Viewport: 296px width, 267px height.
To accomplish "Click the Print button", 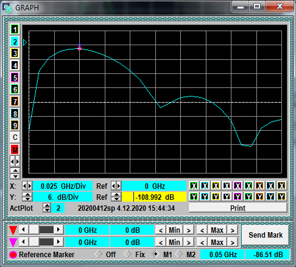I will (x=238, y=208).
